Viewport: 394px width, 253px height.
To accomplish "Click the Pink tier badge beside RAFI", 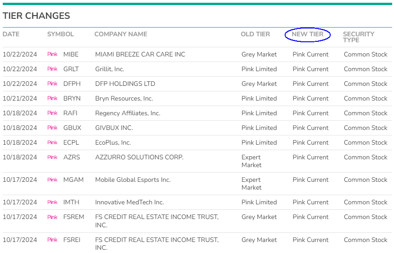I will (x=52, y=113).
